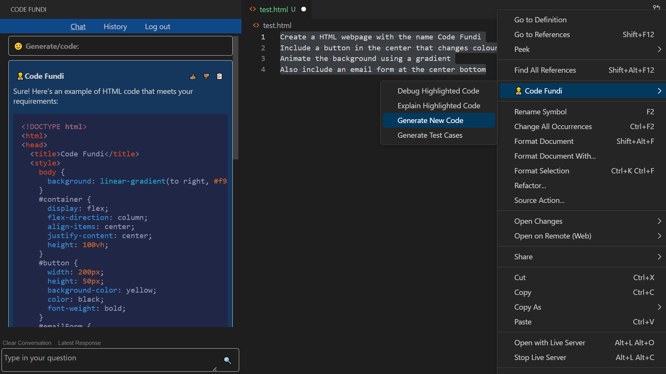666x374 pixels.
Task: Click the CODE FUNDI panel title
Action: (28, 9)
